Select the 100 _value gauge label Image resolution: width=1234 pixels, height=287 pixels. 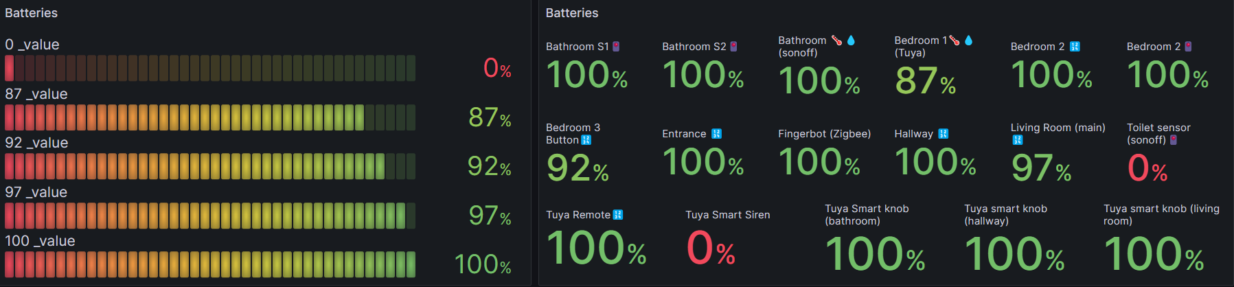[40, 241]
